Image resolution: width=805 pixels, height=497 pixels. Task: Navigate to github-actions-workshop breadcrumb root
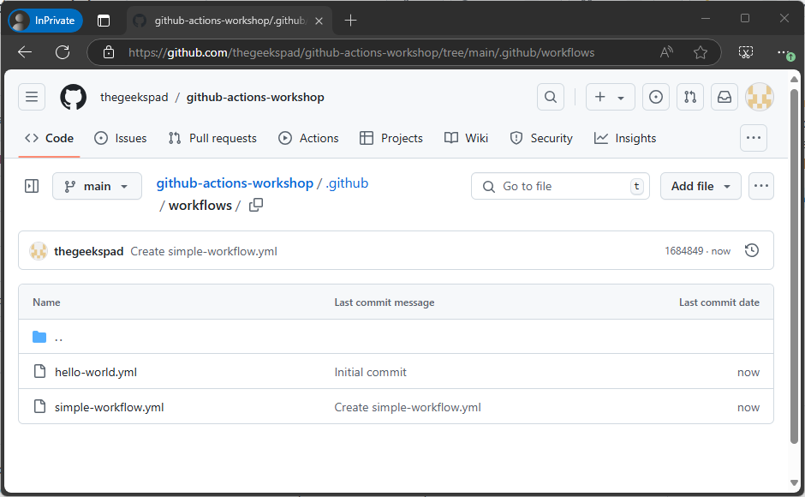235,183
